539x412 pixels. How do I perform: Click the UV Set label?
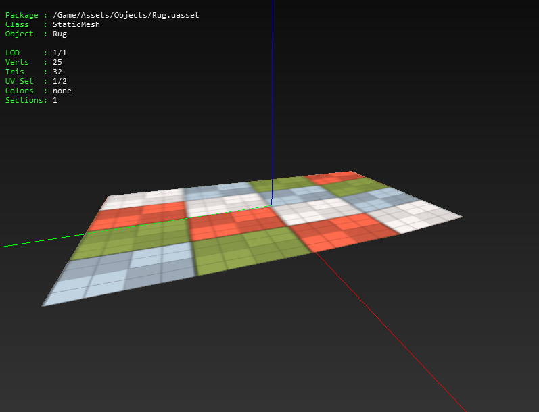(19, 81)
